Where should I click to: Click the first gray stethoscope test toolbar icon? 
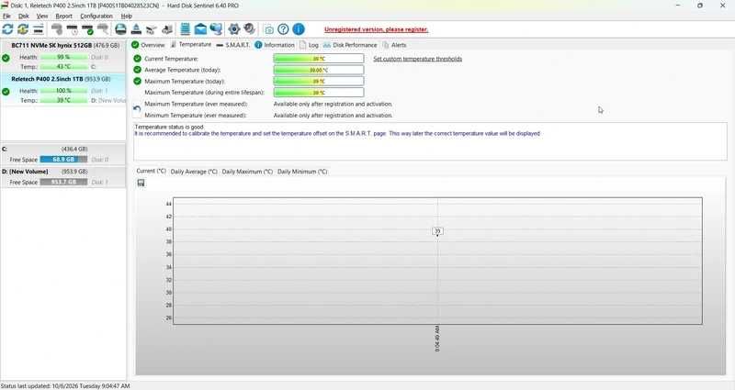(57, 29)
